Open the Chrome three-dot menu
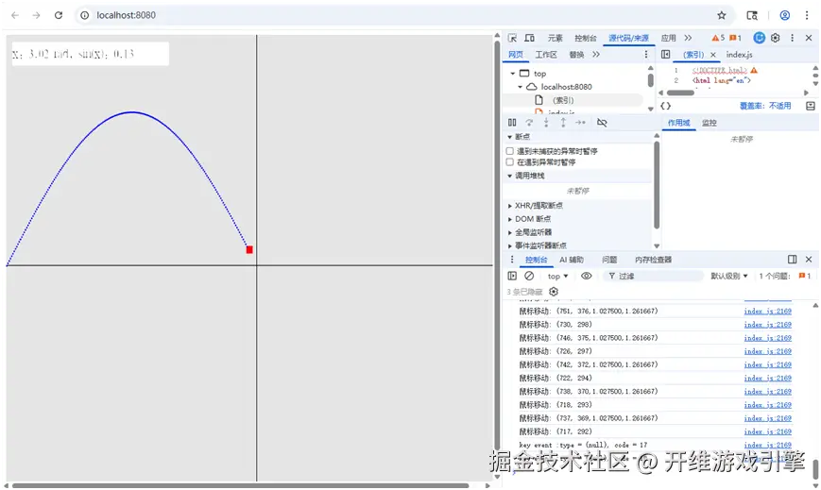Viewport: 821px width, 490px height. [807, 15]
